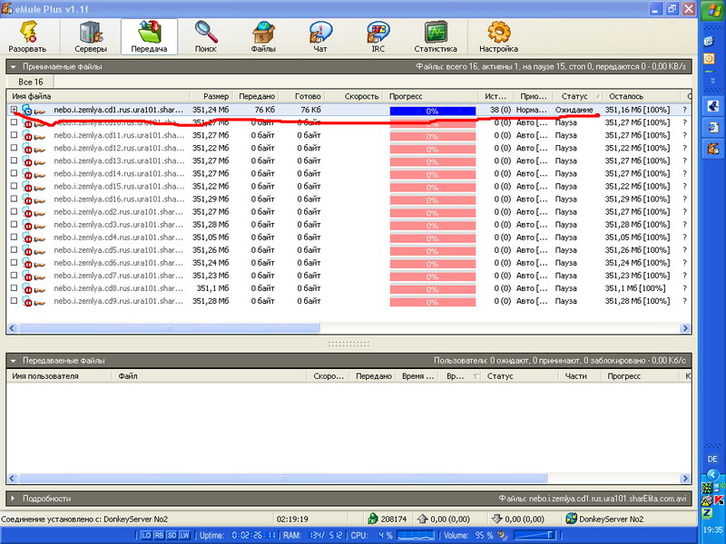Sort uploads by Части column
Image resolution: width=726 pixels, height=544 pixels.
click(581, 376)
